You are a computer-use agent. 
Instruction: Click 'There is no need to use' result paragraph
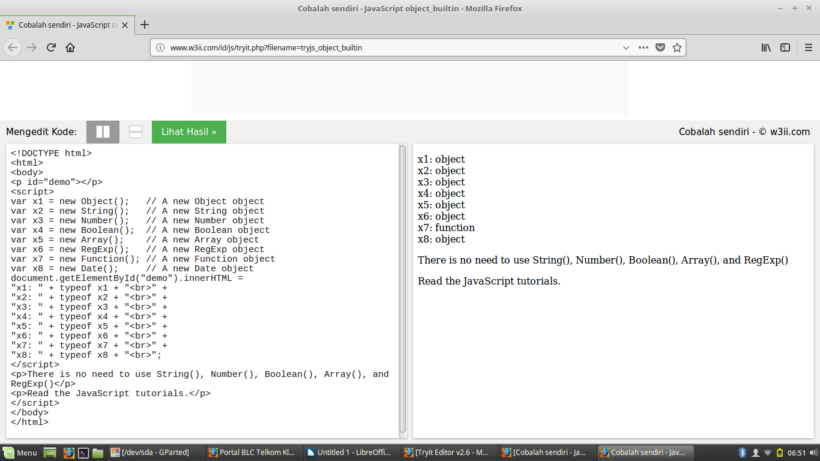[603, 260]
